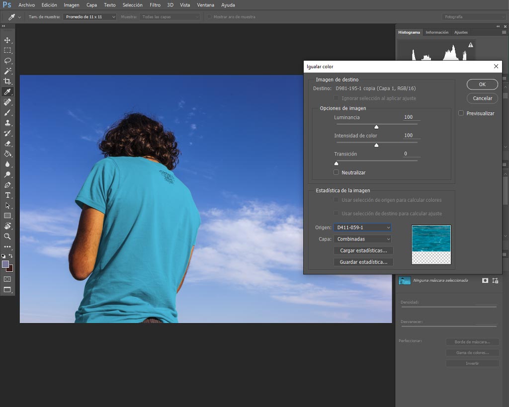
Task: Switch to the Información tab
Action: click(x=437, y=32)
